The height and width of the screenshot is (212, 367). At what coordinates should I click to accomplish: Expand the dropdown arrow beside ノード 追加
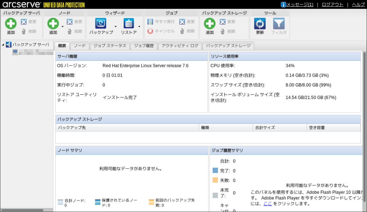[x=63, y=27]
